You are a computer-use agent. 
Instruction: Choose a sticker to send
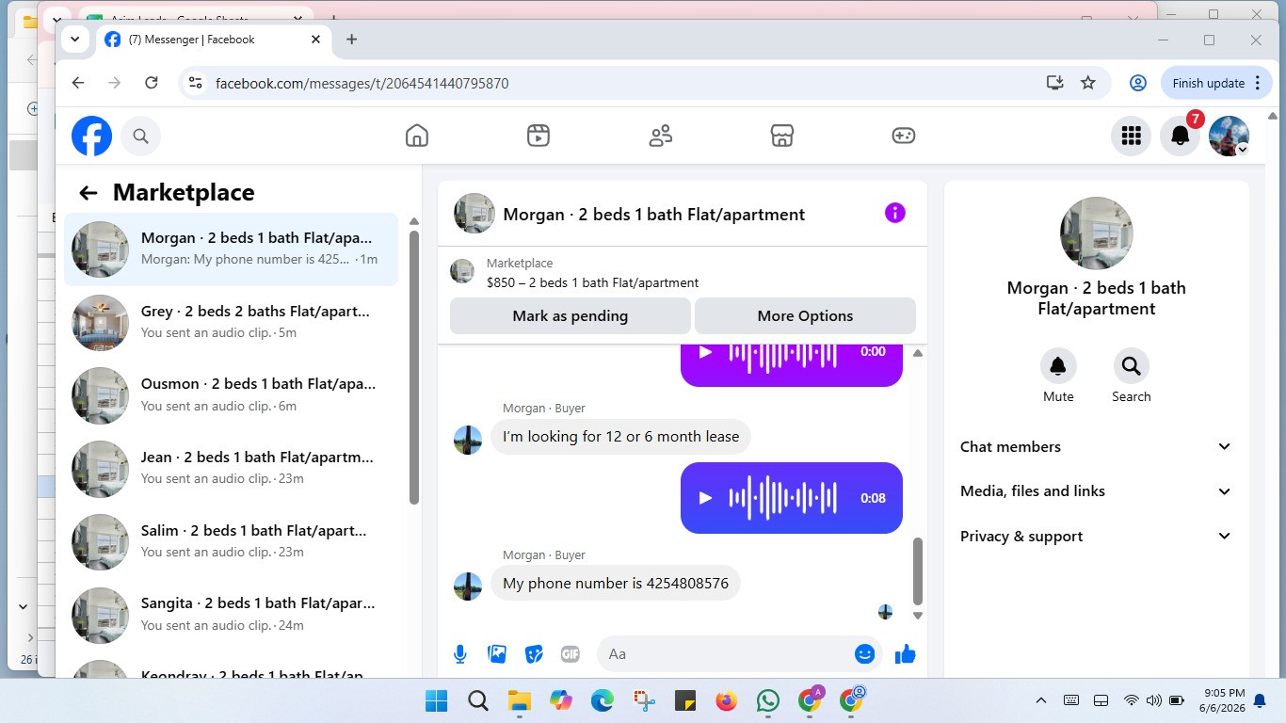pyautogui.click(x=534, y=654)
